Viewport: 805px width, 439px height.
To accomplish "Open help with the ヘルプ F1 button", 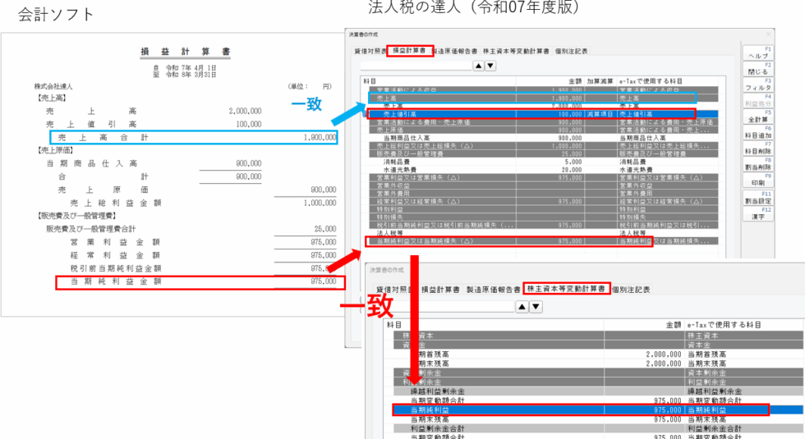I will 757,52.
